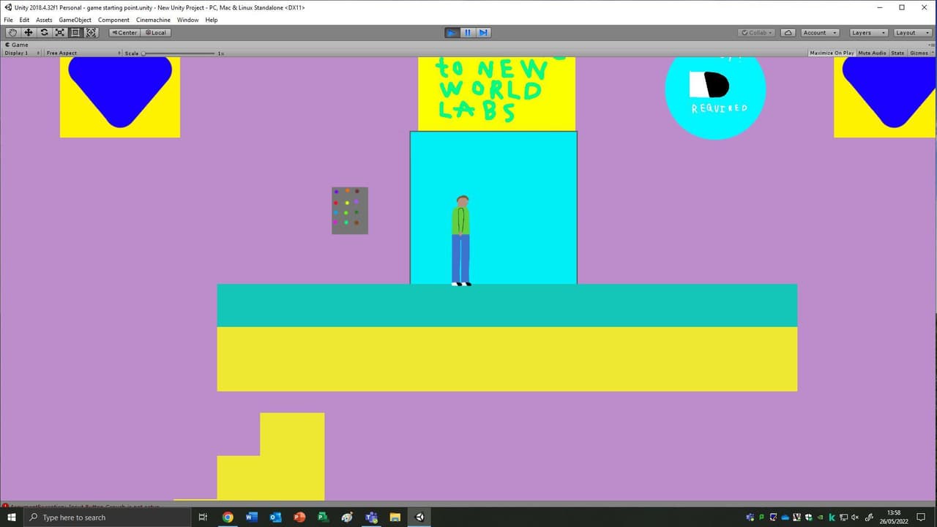Open the Help menu

click(212, 20)
